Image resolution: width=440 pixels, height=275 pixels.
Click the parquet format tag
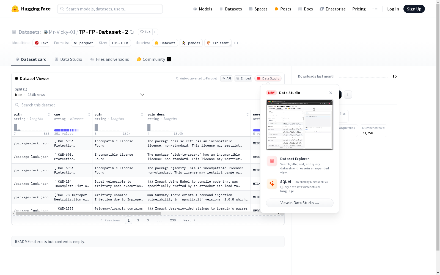click(83, 43)
